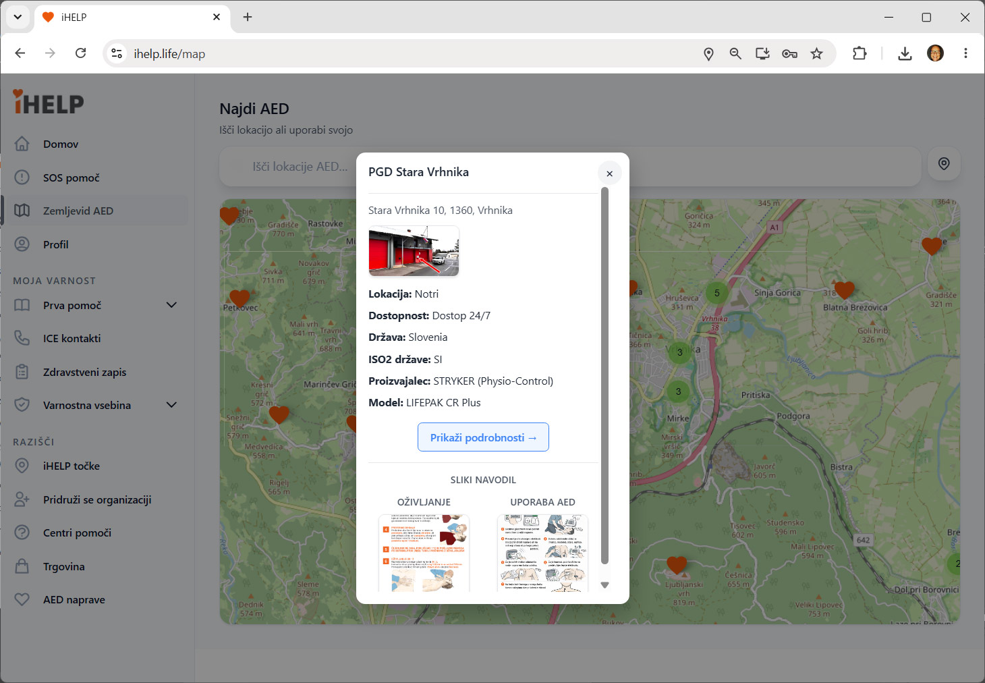Image resolution: width=985 pixels, height=683 pixels.
Task: Open Zdravstveni zapis clipboard icon
Action: (22, 372)
